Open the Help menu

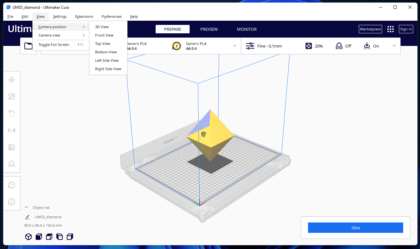[x=134, y=16]
